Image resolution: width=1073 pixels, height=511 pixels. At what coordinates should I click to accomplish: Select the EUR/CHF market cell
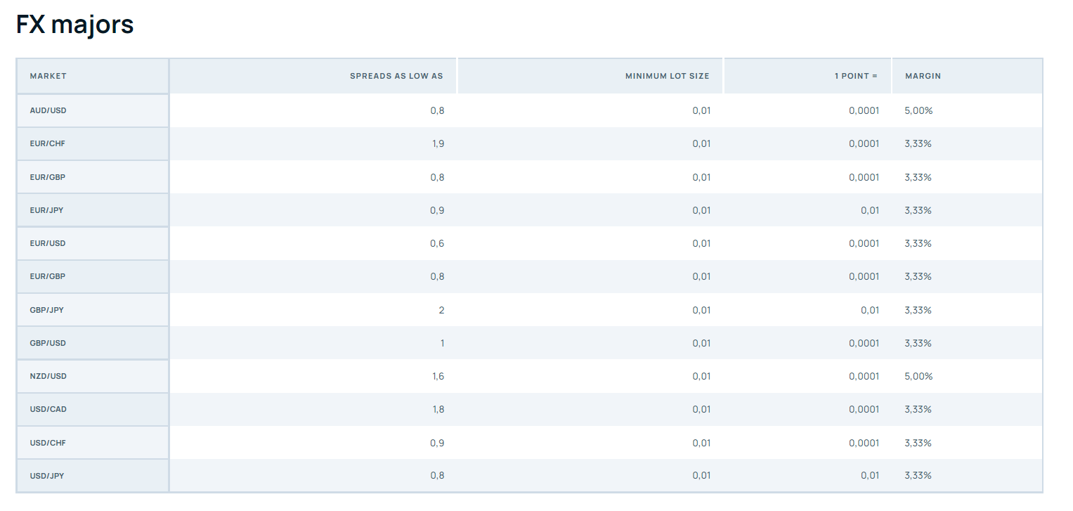click(x=47, y=143)
